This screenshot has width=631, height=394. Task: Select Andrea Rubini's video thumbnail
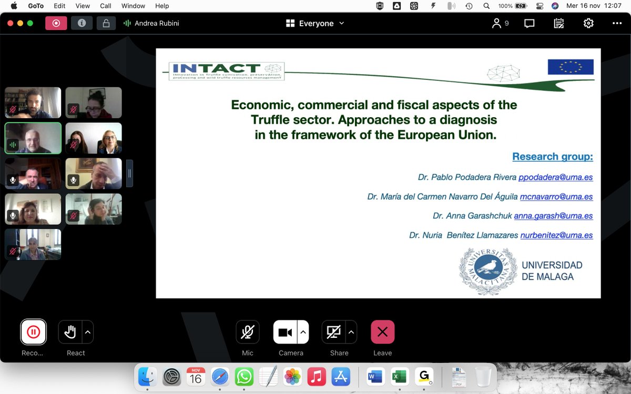click(33, 138)
